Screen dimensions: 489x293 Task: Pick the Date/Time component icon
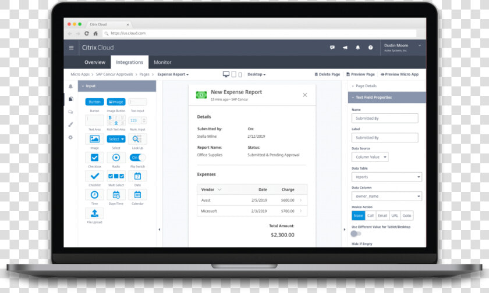[116, 195]
